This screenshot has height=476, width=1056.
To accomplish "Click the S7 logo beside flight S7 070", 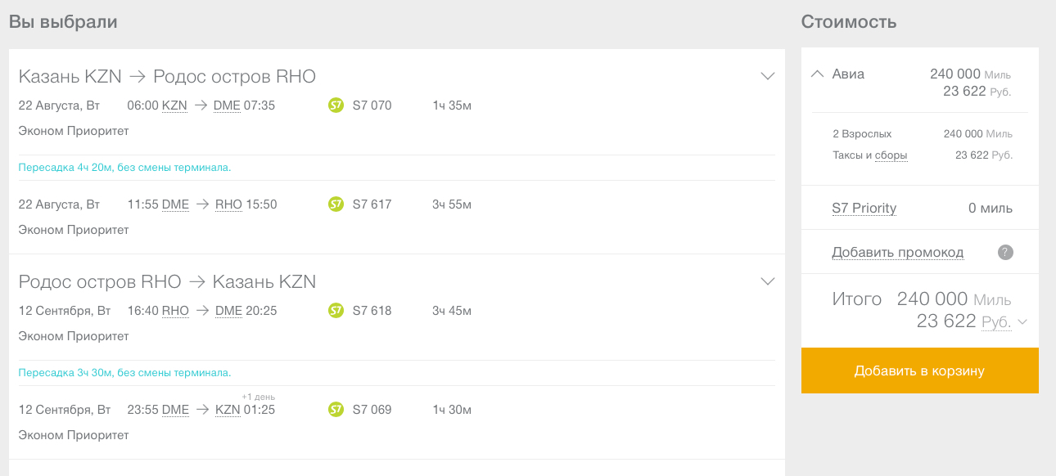I will point(336,106).
